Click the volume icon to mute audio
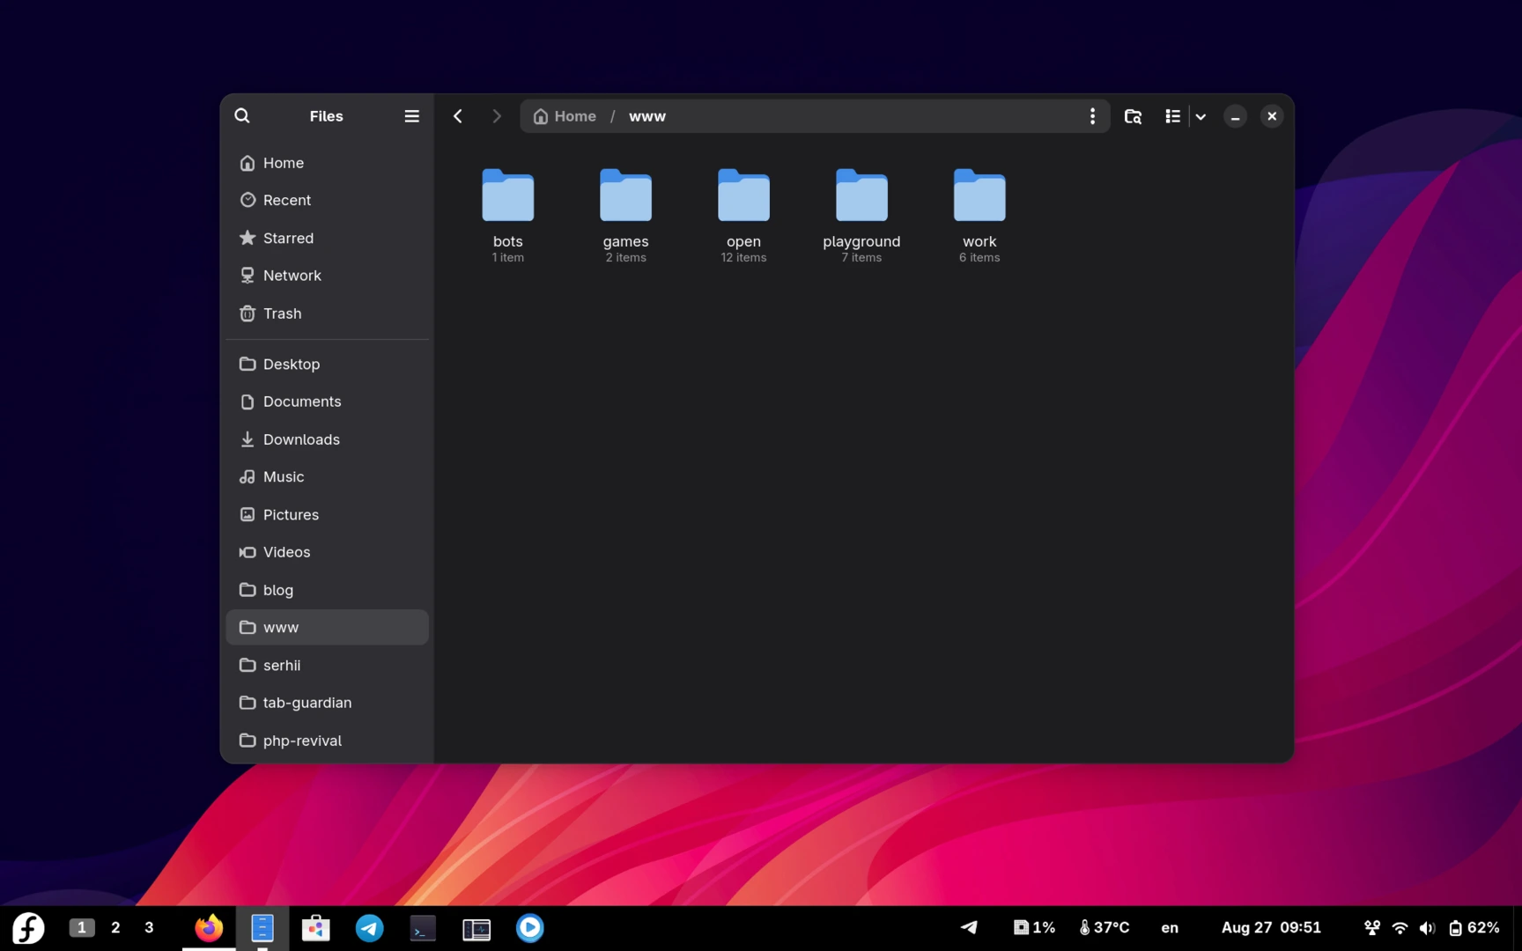This screenshot has width=1522, height=951. (1429, 927)
